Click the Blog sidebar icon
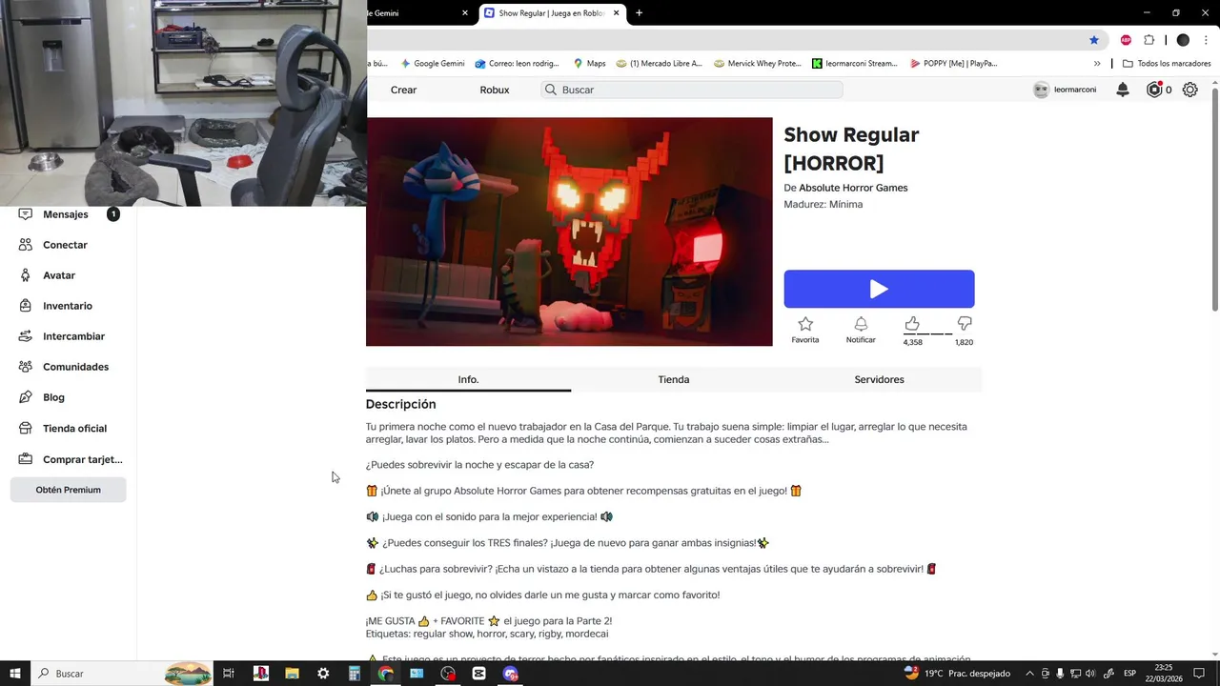This screenshot has height=686, width=1220. [25, 397]
